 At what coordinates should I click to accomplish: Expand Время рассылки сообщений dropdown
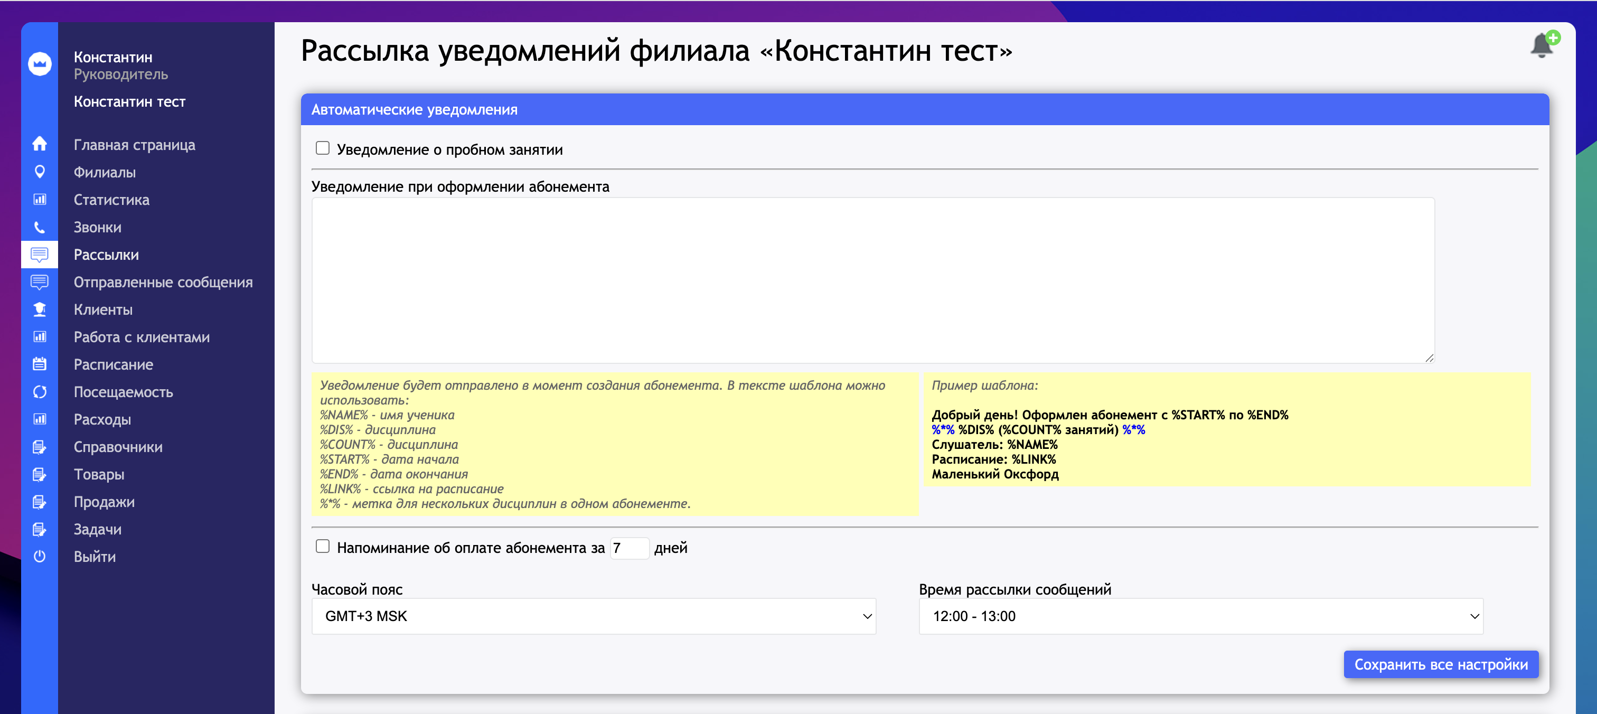(1200, 615)
